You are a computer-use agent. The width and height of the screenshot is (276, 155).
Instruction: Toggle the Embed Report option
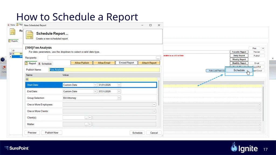[x=126, y=63]
